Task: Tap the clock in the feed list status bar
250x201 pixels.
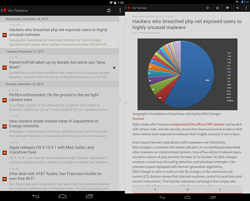Action: (121, 3)
